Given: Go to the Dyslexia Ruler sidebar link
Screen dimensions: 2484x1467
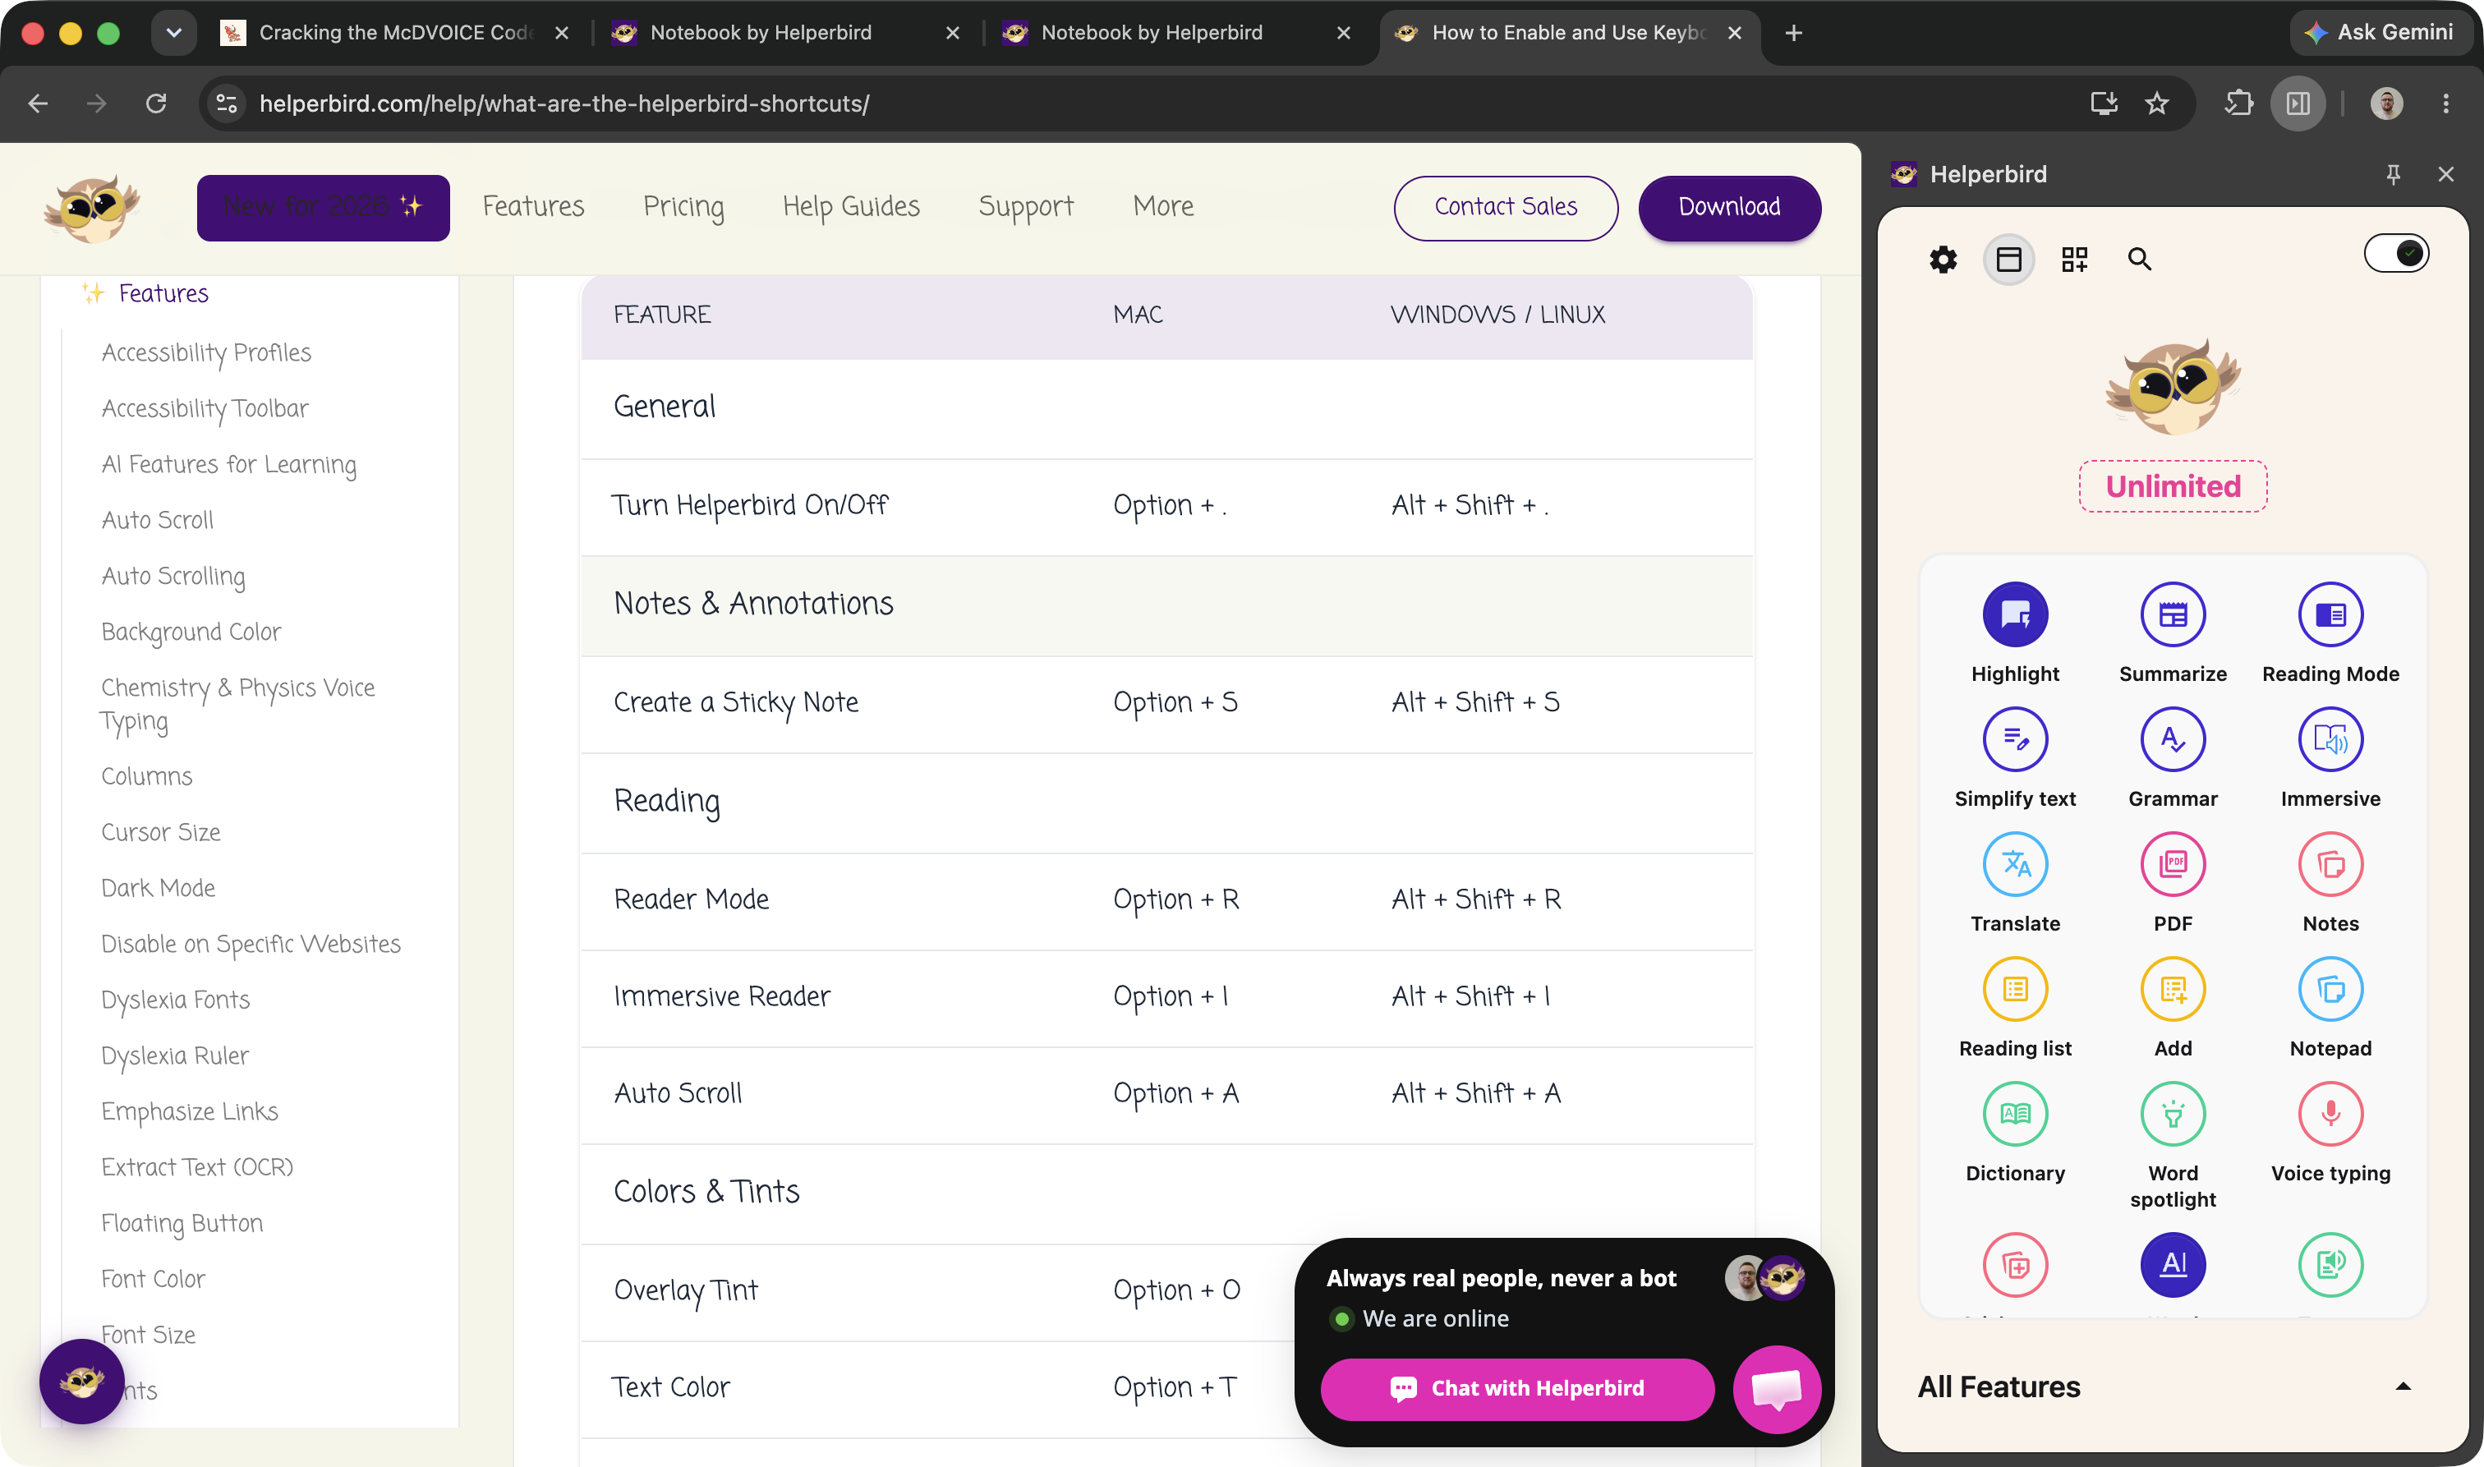Looking at the screenshot, I should pos(175,1055).
